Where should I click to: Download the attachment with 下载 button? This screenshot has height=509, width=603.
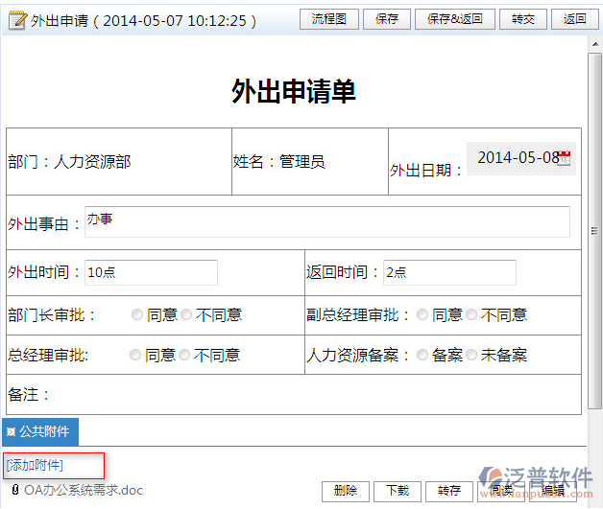tap(398, 491)
